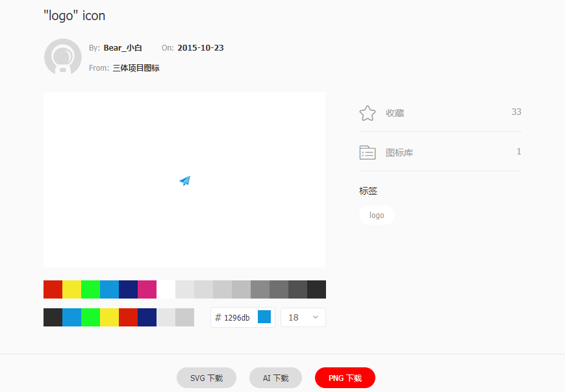Viewport: 565px width, 392px height.
Task: Pick the yellow swatch in top palette row
Action: tap(71, 289)
